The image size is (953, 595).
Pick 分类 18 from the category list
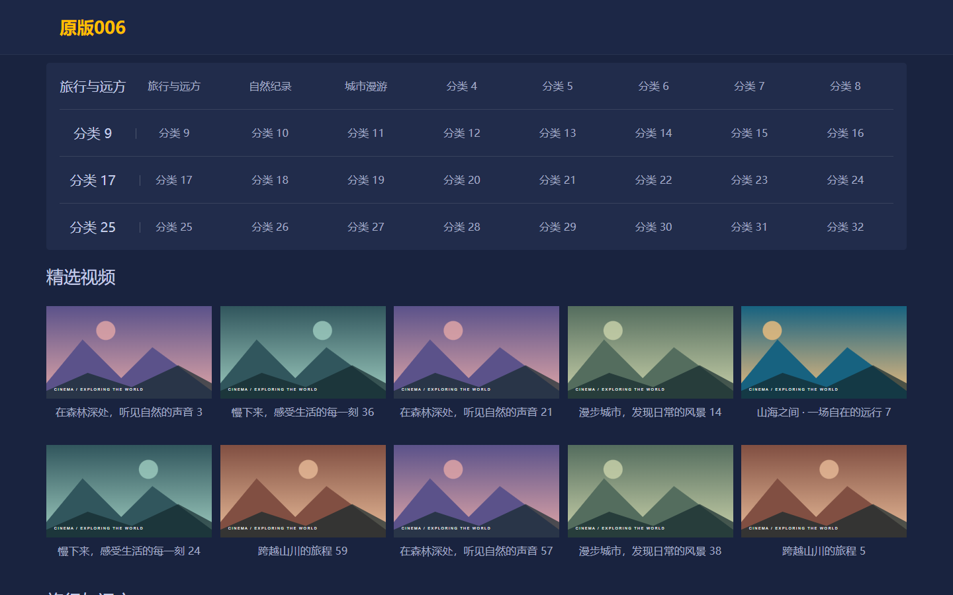tap(270, 180)
